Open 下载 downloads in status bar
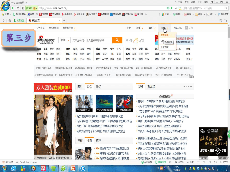230x172 pixels. 190,162
